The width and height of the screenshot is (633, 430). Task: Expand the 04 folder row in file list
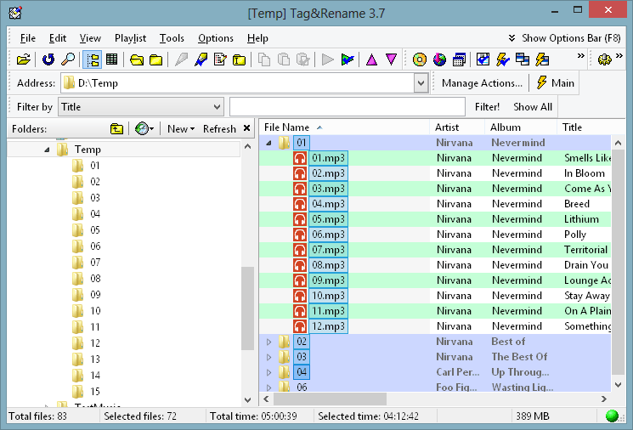(268, 372)
